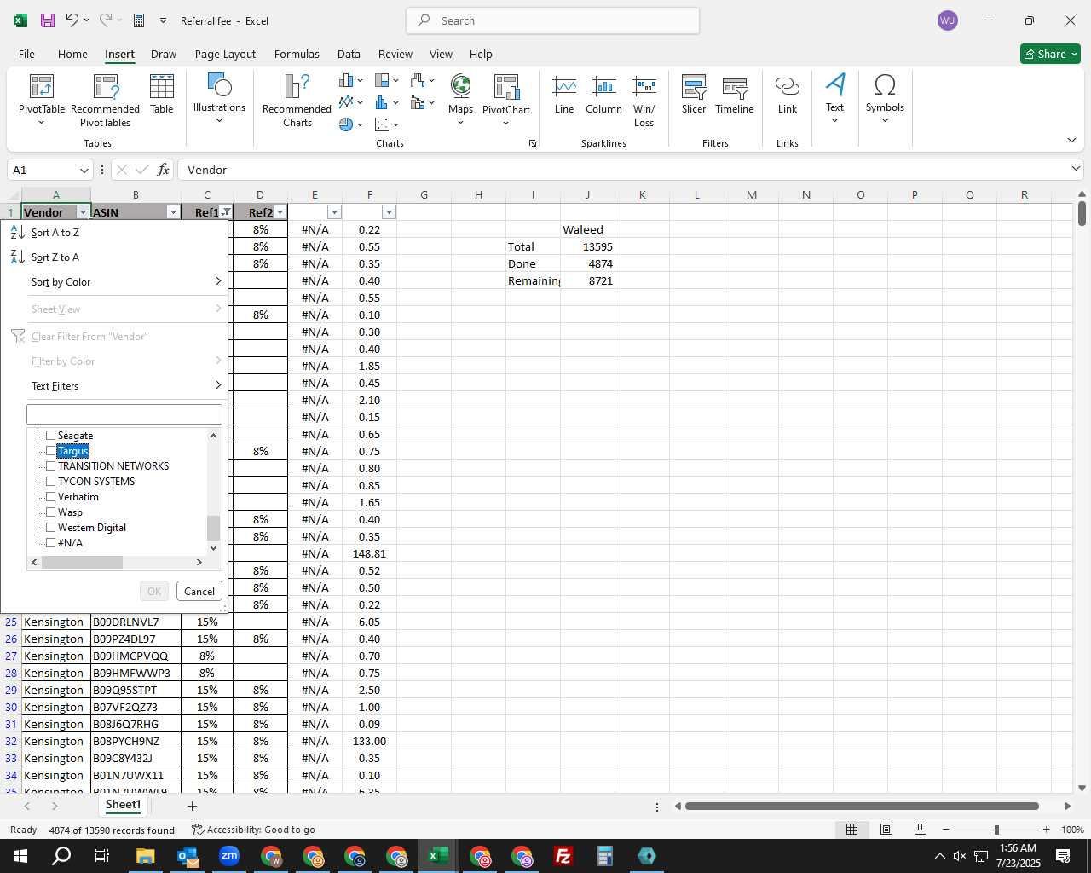
Task: Switch to Page Break Preview
Action: tap(920, 830)
